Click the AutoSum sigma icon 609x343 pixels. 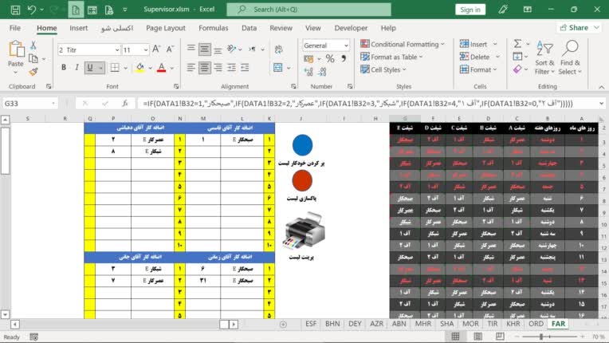pyautogui.click(x=517, y=44)
